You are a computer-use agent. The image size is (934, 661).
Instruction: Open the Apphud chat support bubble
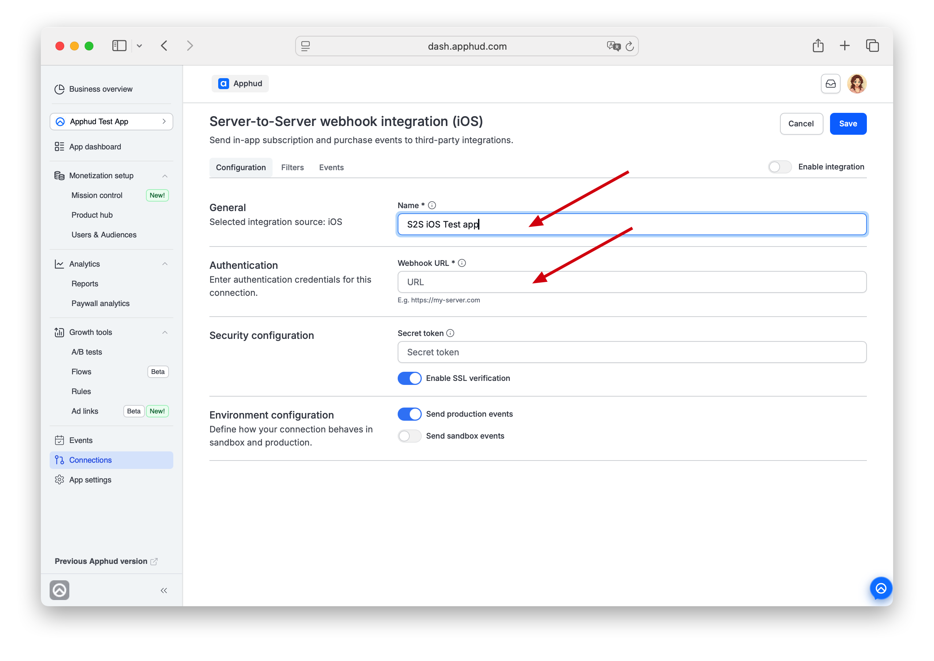coord(881,588)
